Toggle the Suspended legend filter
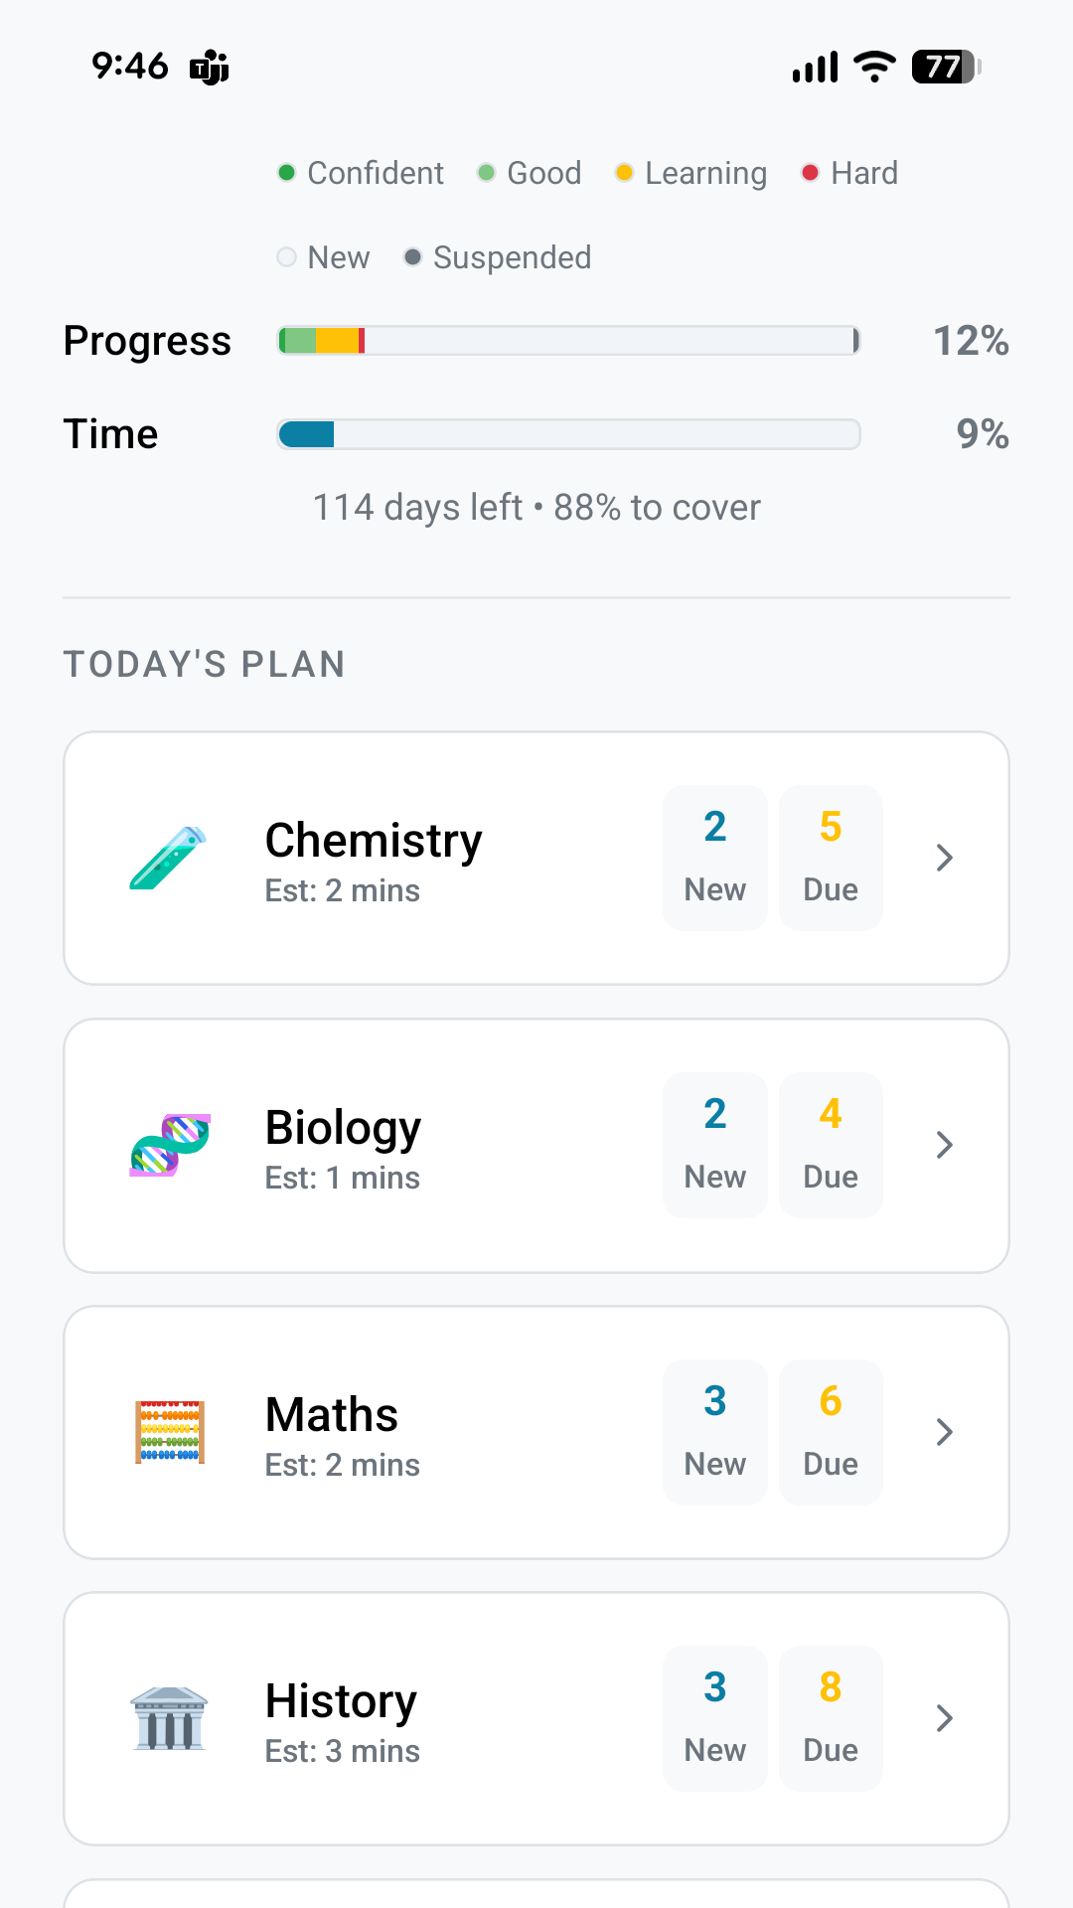 coord(498,257)
